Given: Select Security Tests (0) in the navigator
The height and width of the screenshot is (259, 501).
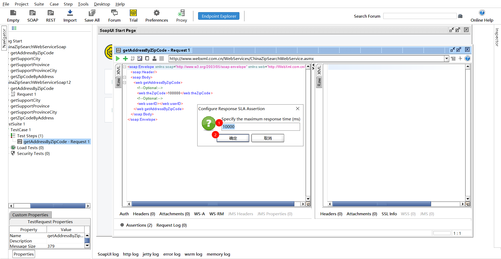Looking at the screenshot, I should point(33,154).
